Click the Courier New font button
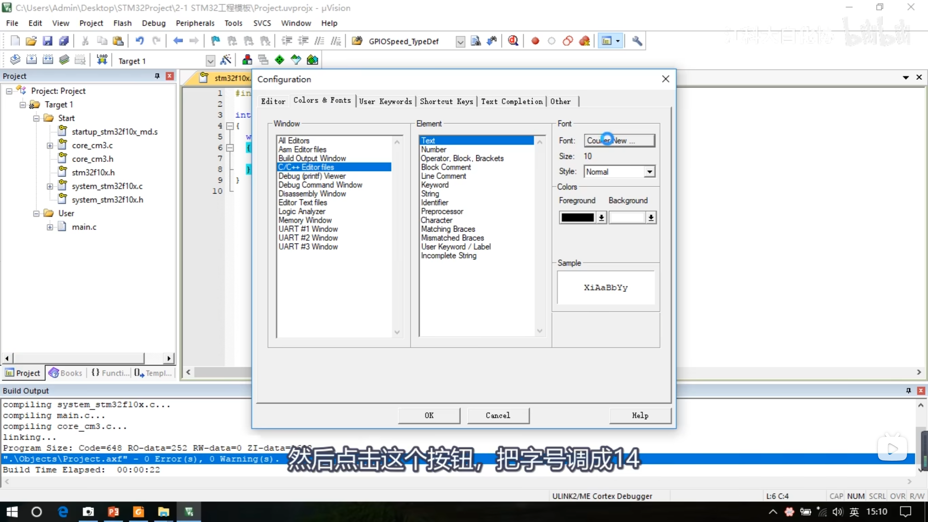Screen dimensions: 928x522 point(619,141)
